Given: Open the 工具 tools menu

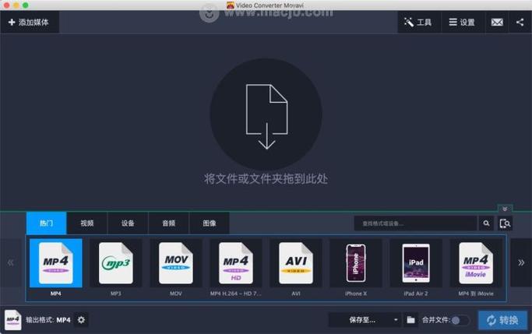Looking at the screenshot, I should click(x=418, y=23).
